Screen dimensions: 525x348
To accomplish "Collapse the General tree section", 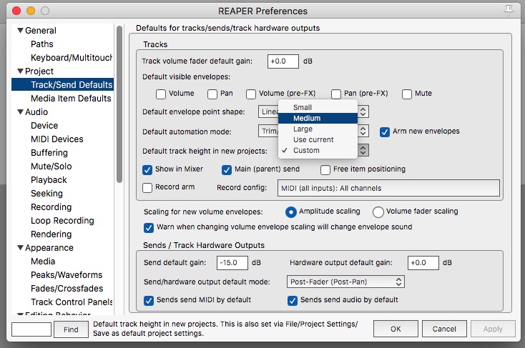I will (19, 31).
